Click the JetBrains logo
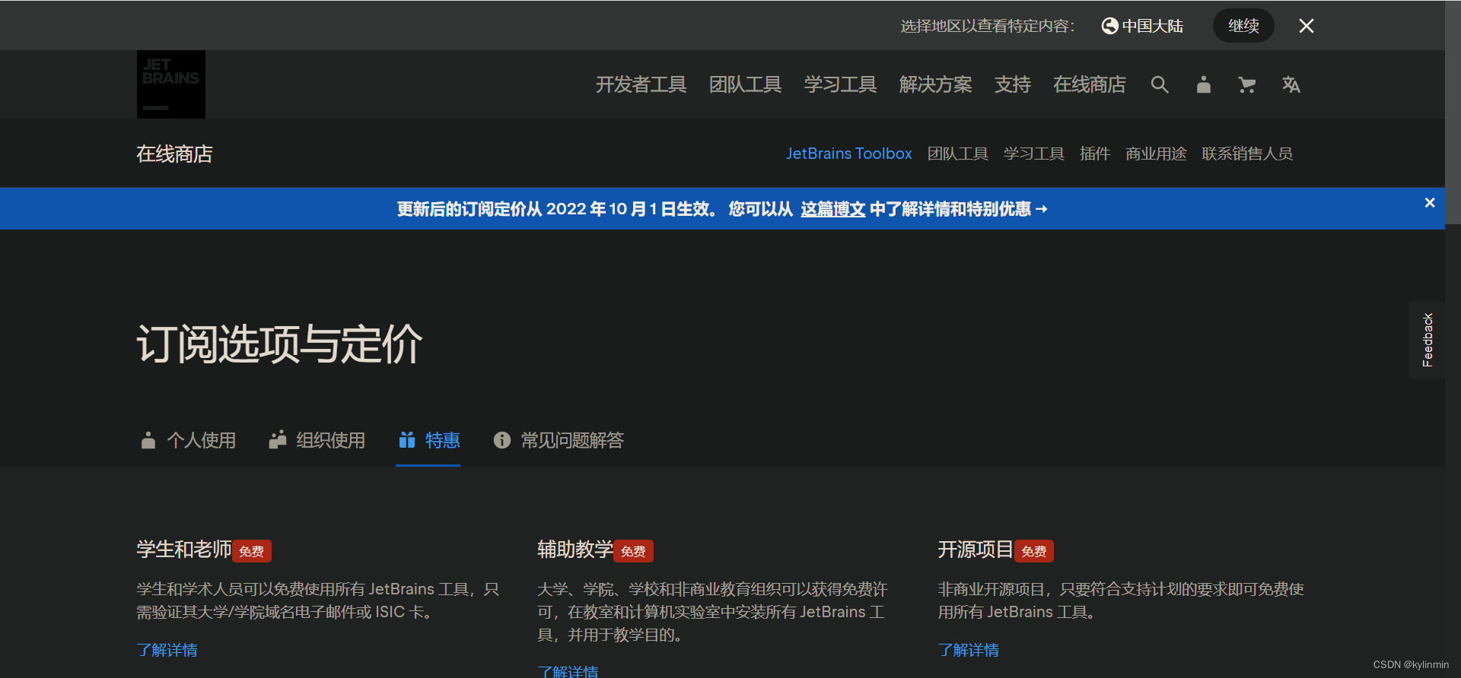The image size is (1461, 678). pyautogui.click(x=171, y=84)
